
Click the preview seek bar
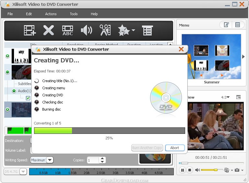[211, 163]
